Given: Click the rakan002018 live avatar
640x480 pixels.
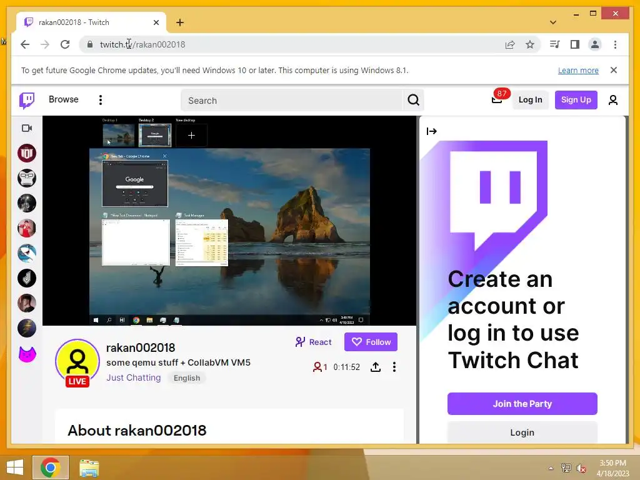Looking at the screenshot, I should (77, 362).
